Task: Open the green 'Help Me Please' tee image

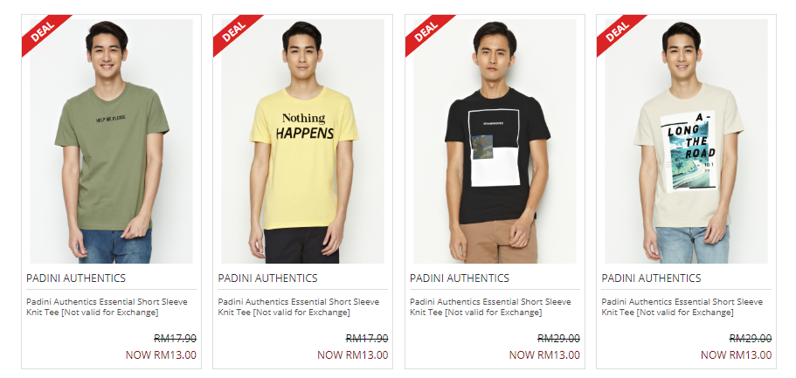Action: click(x=111, y=141)
